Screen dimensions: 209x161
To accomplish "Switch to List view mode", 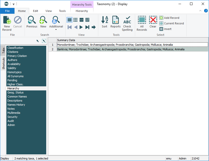I will pyautogui.click(x=69, y=20).
